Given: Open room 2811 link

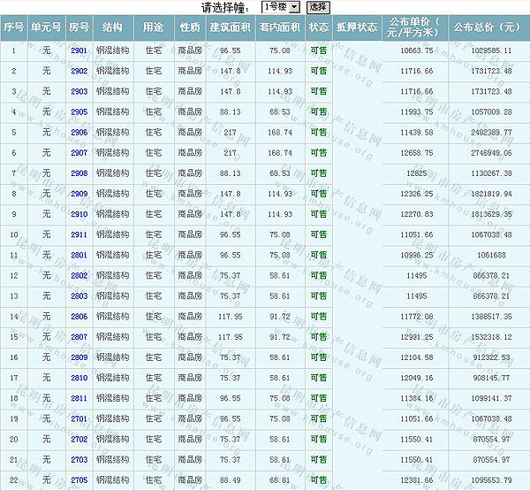Looking at the screenshot, I should (79, 398).
